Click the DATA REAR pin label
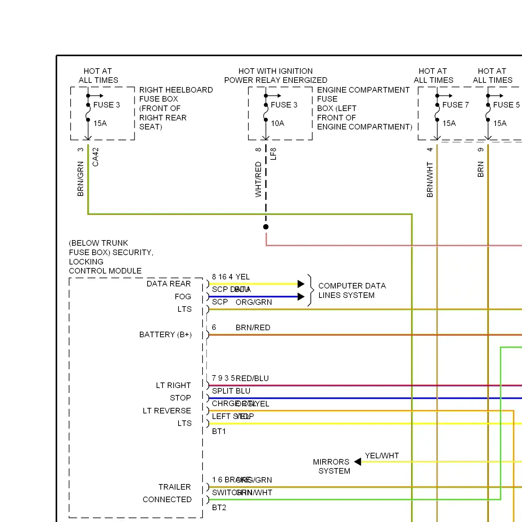Screen dimensions: 522x522 point(168,284)
